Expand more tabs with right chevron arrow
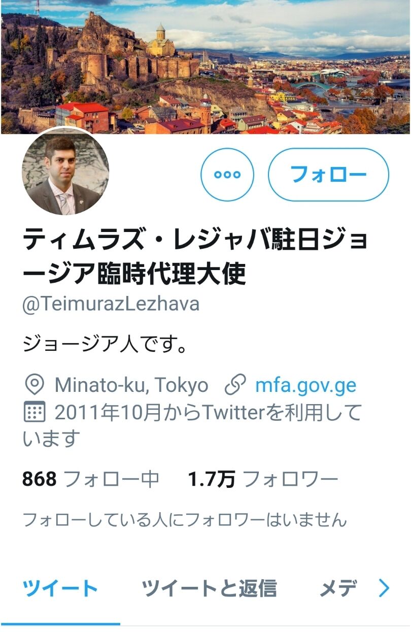This screenshot has height=632, width=411. (385, 588)
